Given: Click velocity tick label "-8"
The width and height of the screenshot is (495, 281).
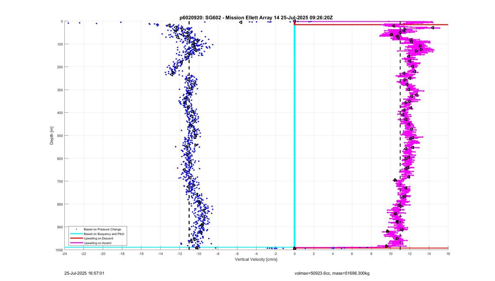Looking at the screenshot, I should (218, 253).
